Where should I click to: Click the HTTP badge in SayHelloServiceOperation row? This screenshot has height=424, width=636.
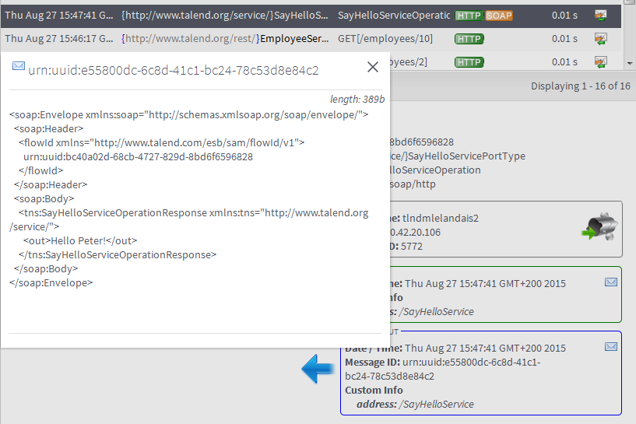pos(469,16)
